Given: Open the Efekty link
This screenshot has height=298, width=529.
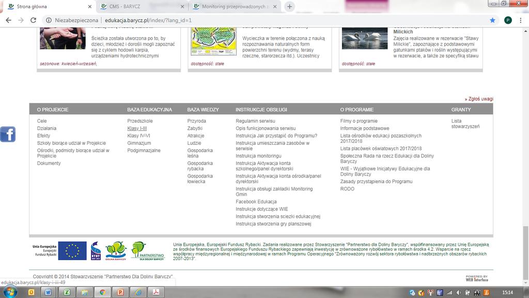Looking at the screenshot, I should [43, 136].
